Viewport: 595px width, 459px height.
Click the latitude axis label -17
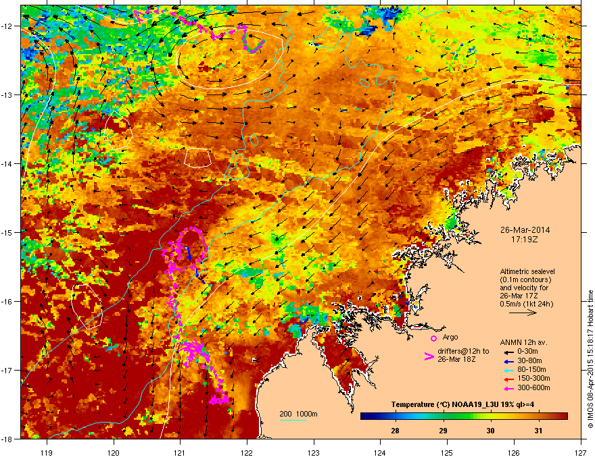(7, 370)
